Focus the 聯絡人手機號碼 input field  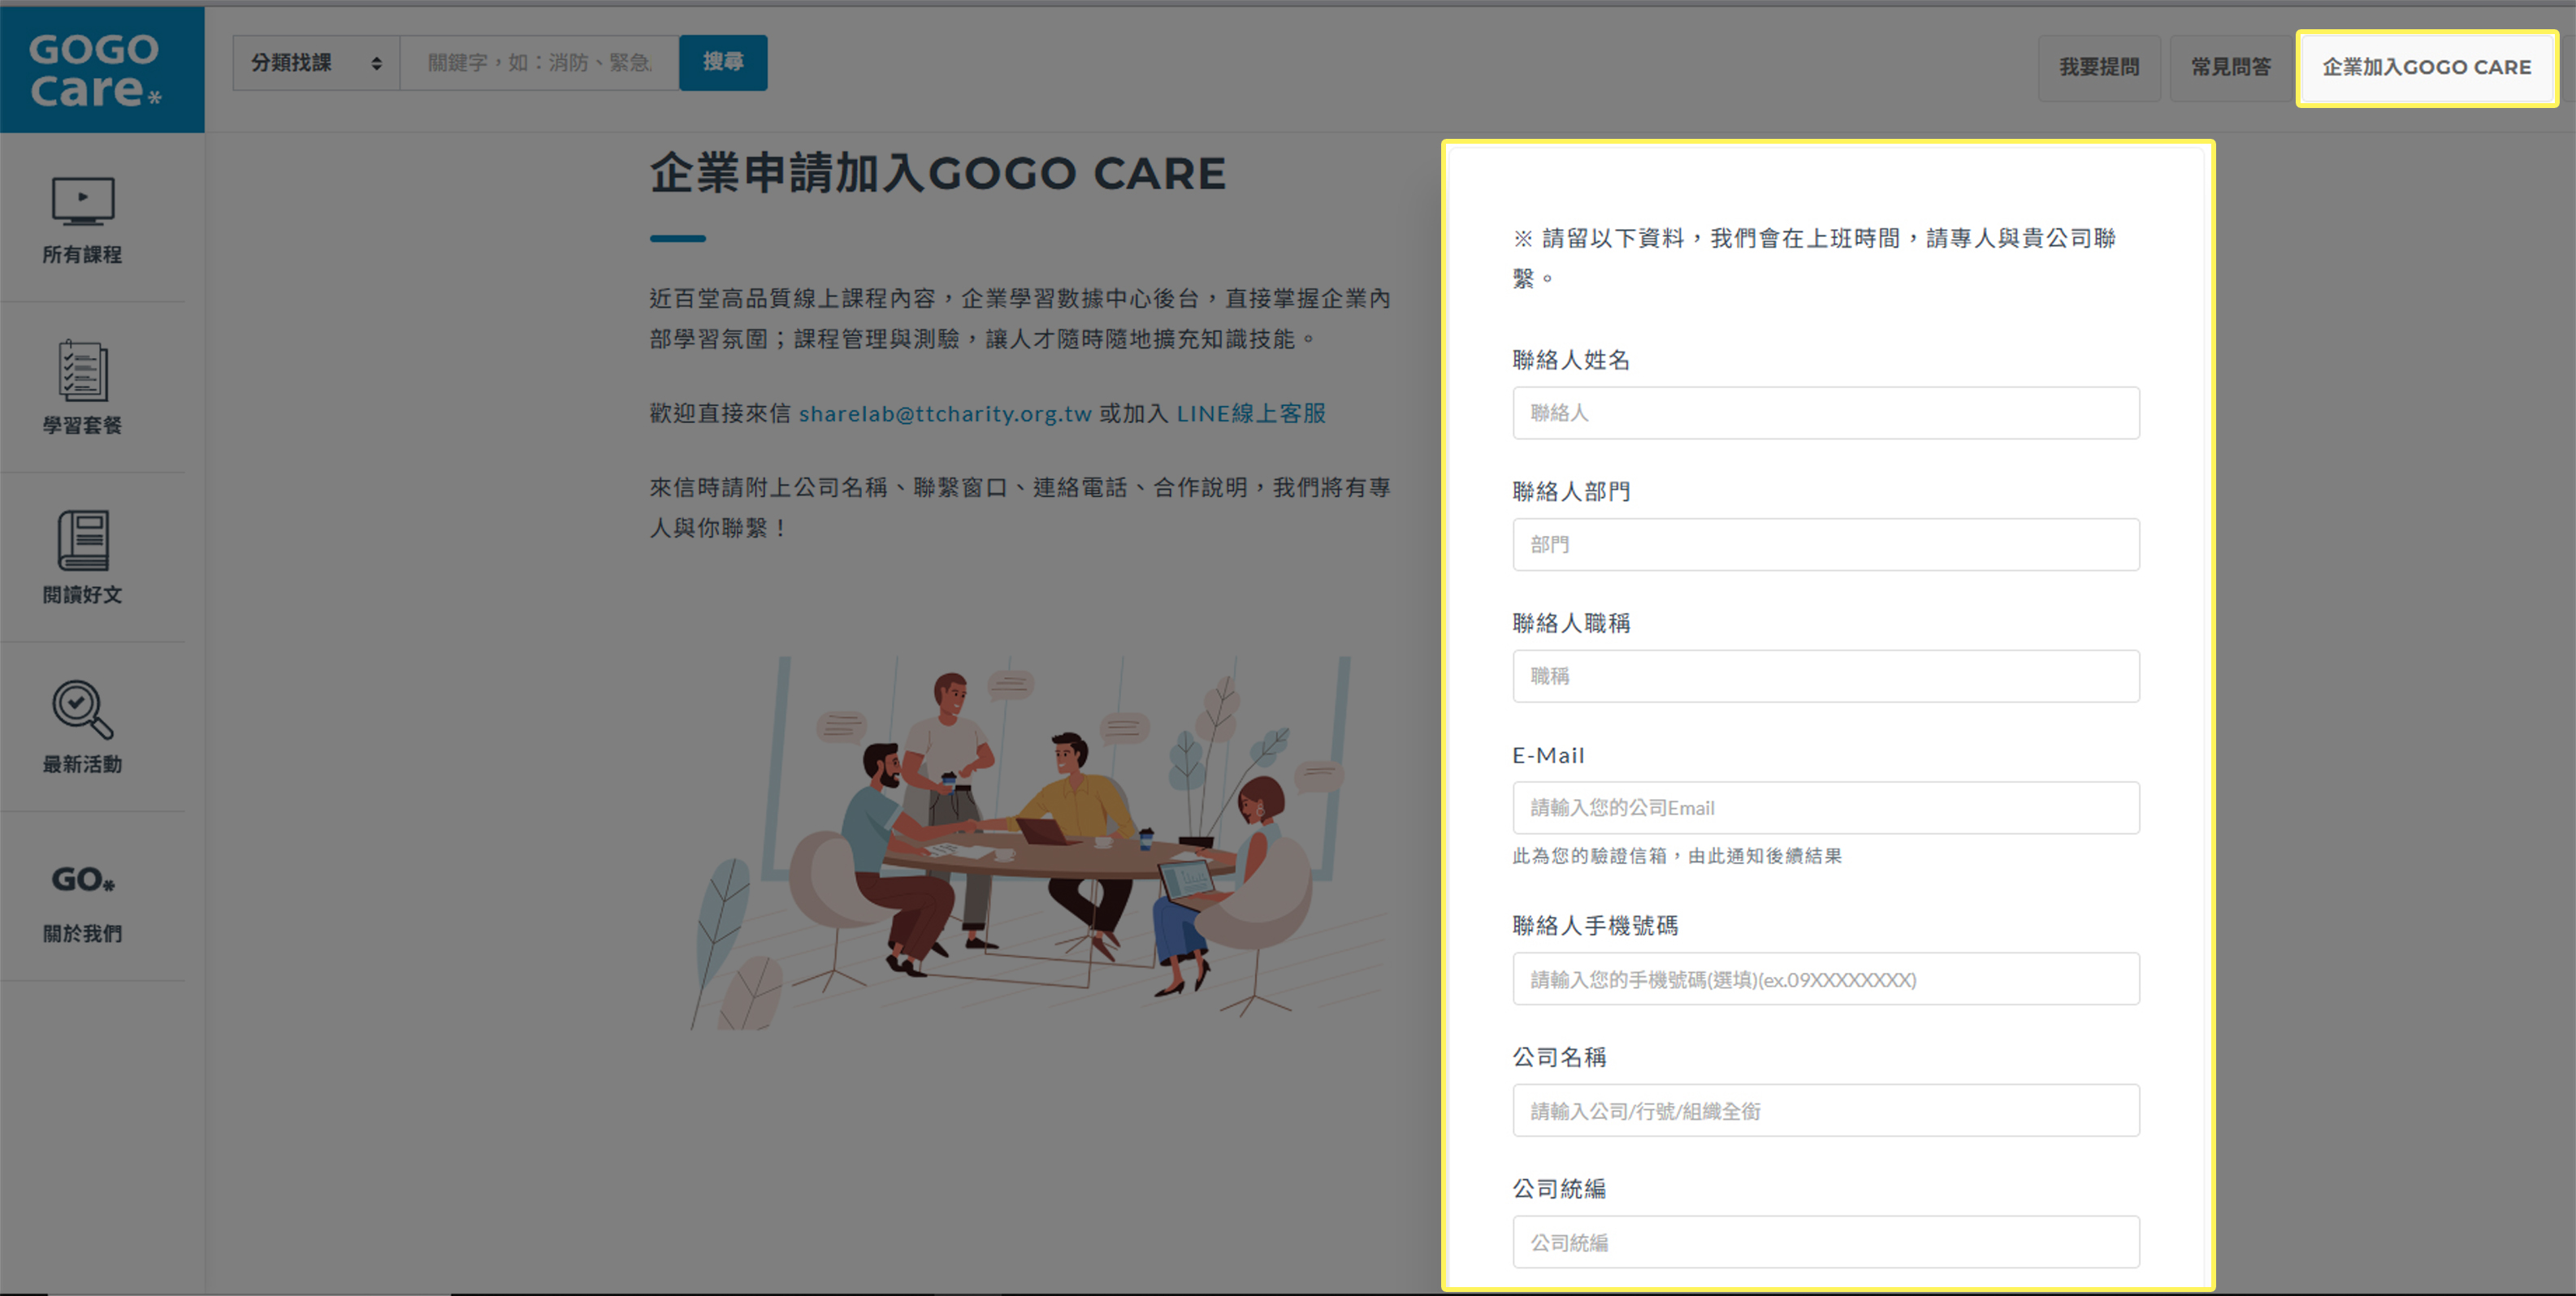(x=1826, y=979)
